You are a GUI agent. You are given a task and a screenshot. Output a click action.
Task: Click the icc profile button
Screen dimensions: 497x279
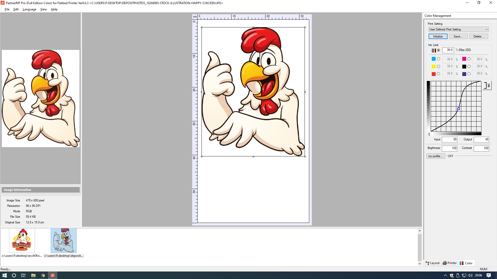[435, 156]
